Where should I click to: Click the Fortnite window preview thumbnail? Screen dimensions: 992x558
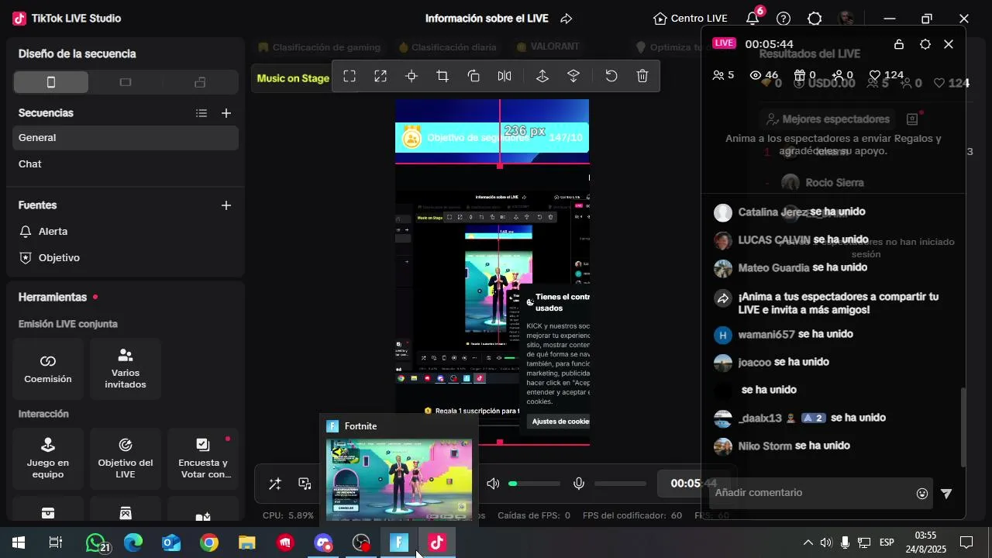point(399,479)
